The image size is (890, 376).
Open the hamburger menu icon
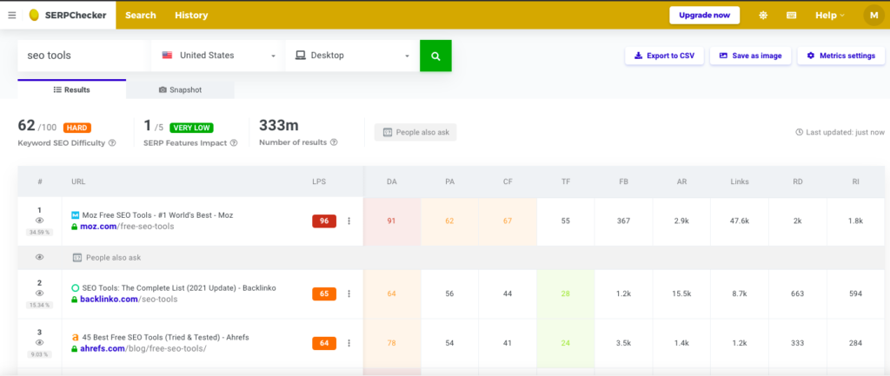pos(12,16)
